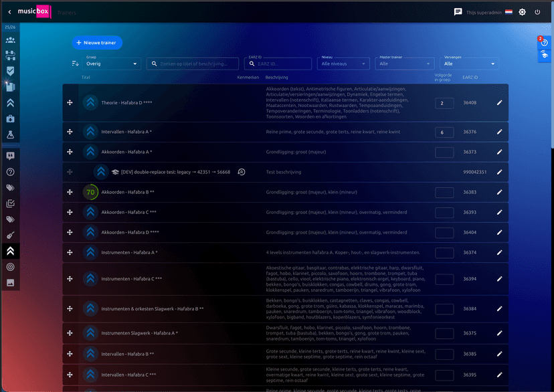Screen dimensions: 554x392
Task: Grab move handle for Akkoorden - Hafabra A
Action: click(70, 152)
